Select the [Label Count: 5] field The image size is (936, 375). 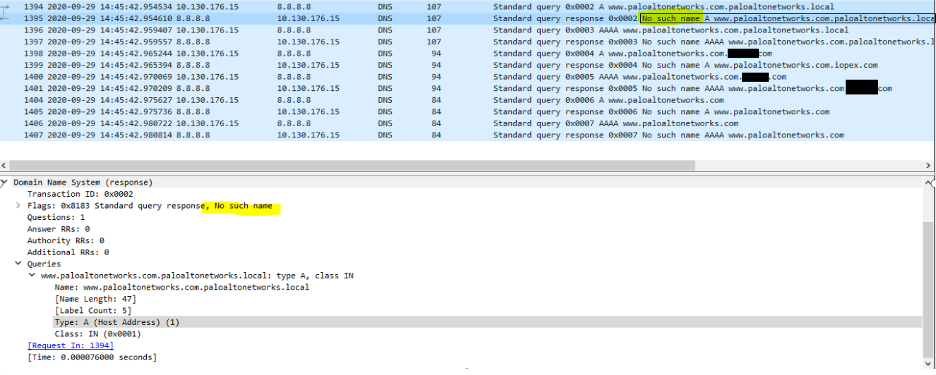[x=92, y=310]
